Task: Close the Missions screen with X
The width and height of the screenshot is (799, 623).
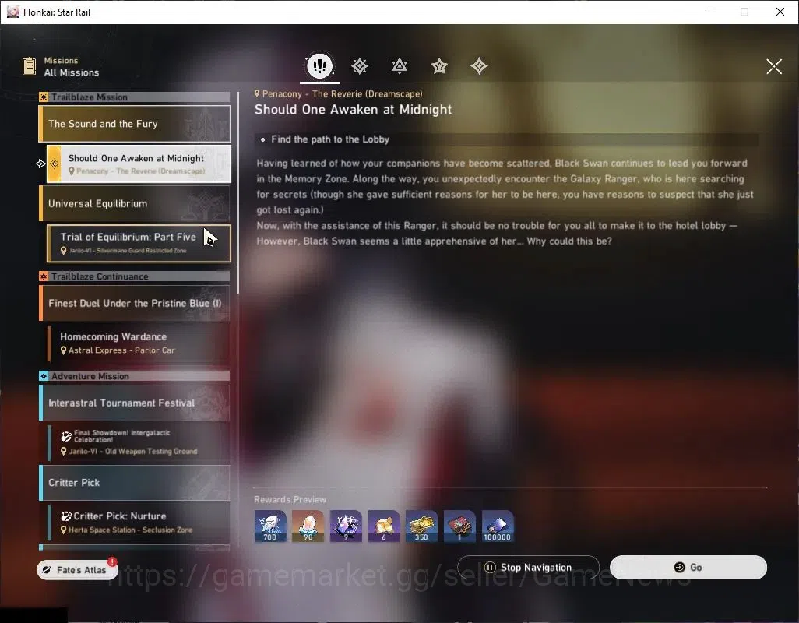Action: click(774, 66)
